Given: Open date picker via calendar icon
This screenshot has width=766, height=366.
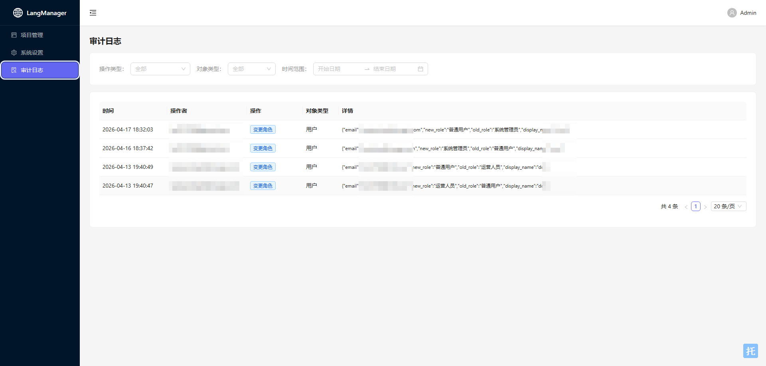Looking at the screenshot, I should click(421, 69).
